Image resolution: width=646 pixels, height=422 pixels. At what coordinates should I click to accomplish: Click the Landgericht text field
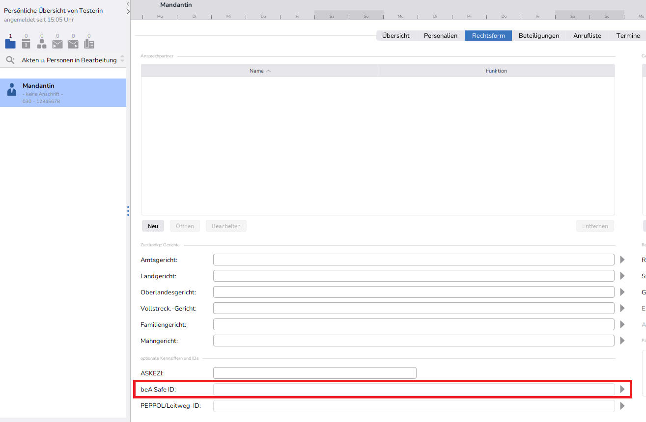[413, 276]
